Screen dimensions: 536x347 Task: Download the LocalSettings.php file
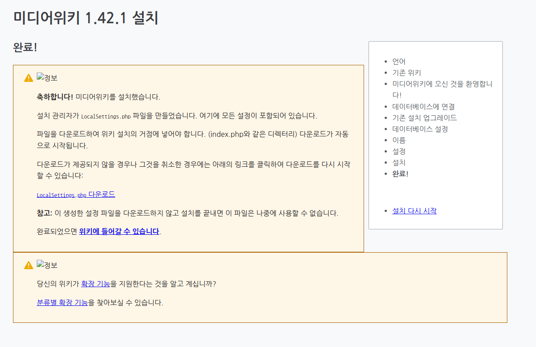pos(75,194)
